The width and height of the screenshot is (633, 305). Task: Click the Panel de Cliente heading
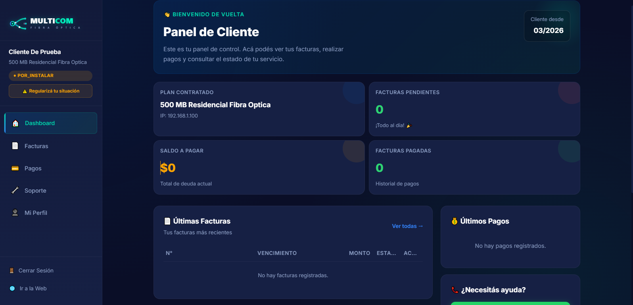click(211, 32)
